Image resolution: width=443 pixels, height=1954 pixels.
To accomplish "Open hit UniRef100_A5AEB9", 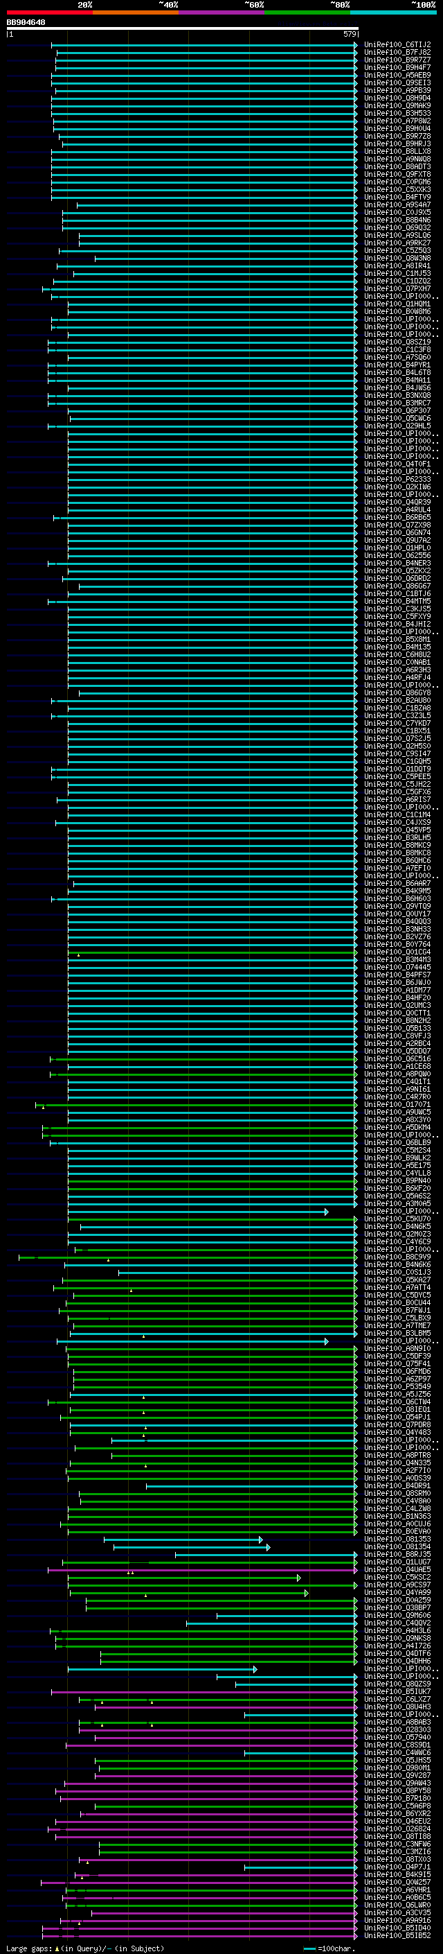I will tap(397, 75).
